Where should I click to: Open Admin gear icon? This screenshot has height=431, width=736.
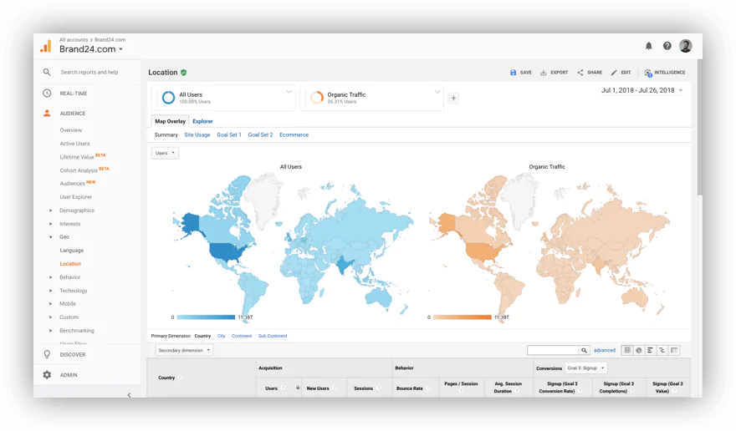coord(47,375)
